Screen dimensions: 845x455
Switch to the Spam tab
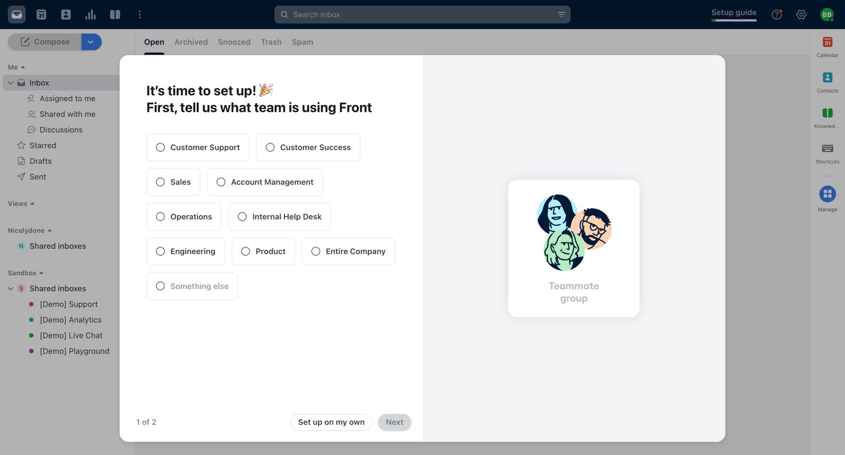(x=302, y=42)
